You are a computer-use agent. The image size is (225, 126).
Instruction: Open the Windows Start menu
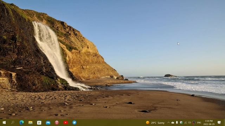click(4, 122)
